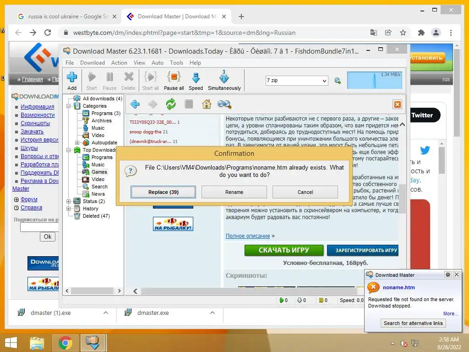This screenshot has width=469, height=352.
Task: Click the search magnifier icon beside 7 zip
Action: [x=338, y=81]
